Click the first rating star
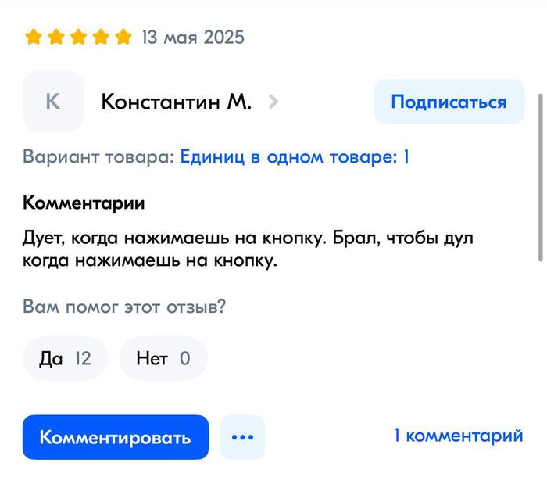The width and height of the screenshot is (547, 477). coord(33,37)
